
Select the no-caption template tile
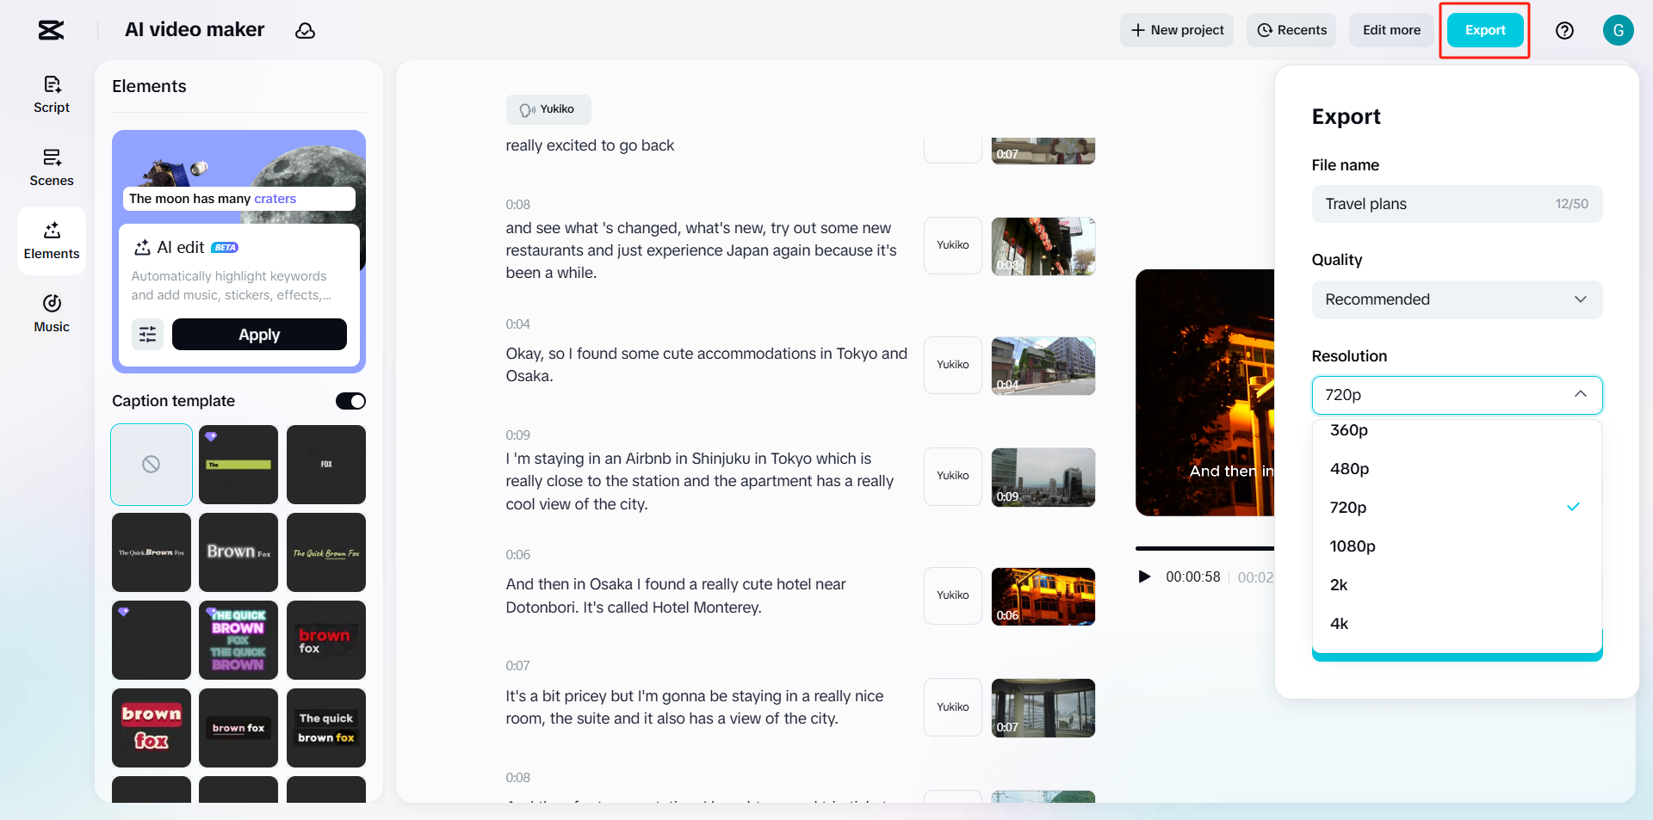152,465
